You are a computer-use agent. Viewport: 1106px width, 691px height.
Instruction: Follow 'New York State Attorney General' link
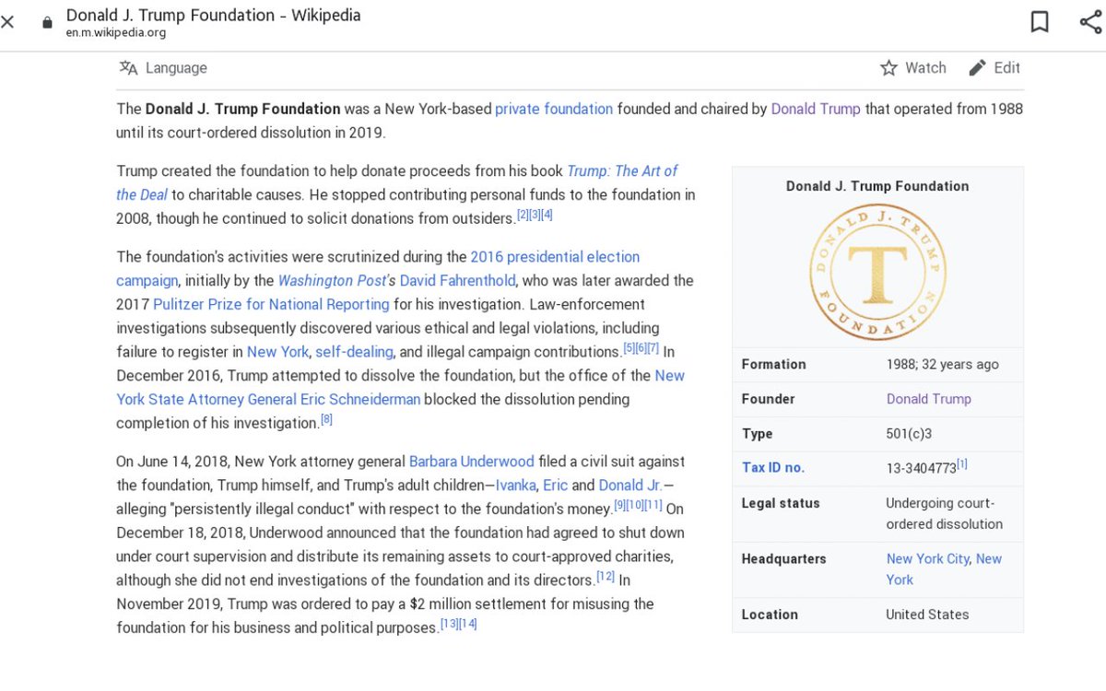pos(206,399)
